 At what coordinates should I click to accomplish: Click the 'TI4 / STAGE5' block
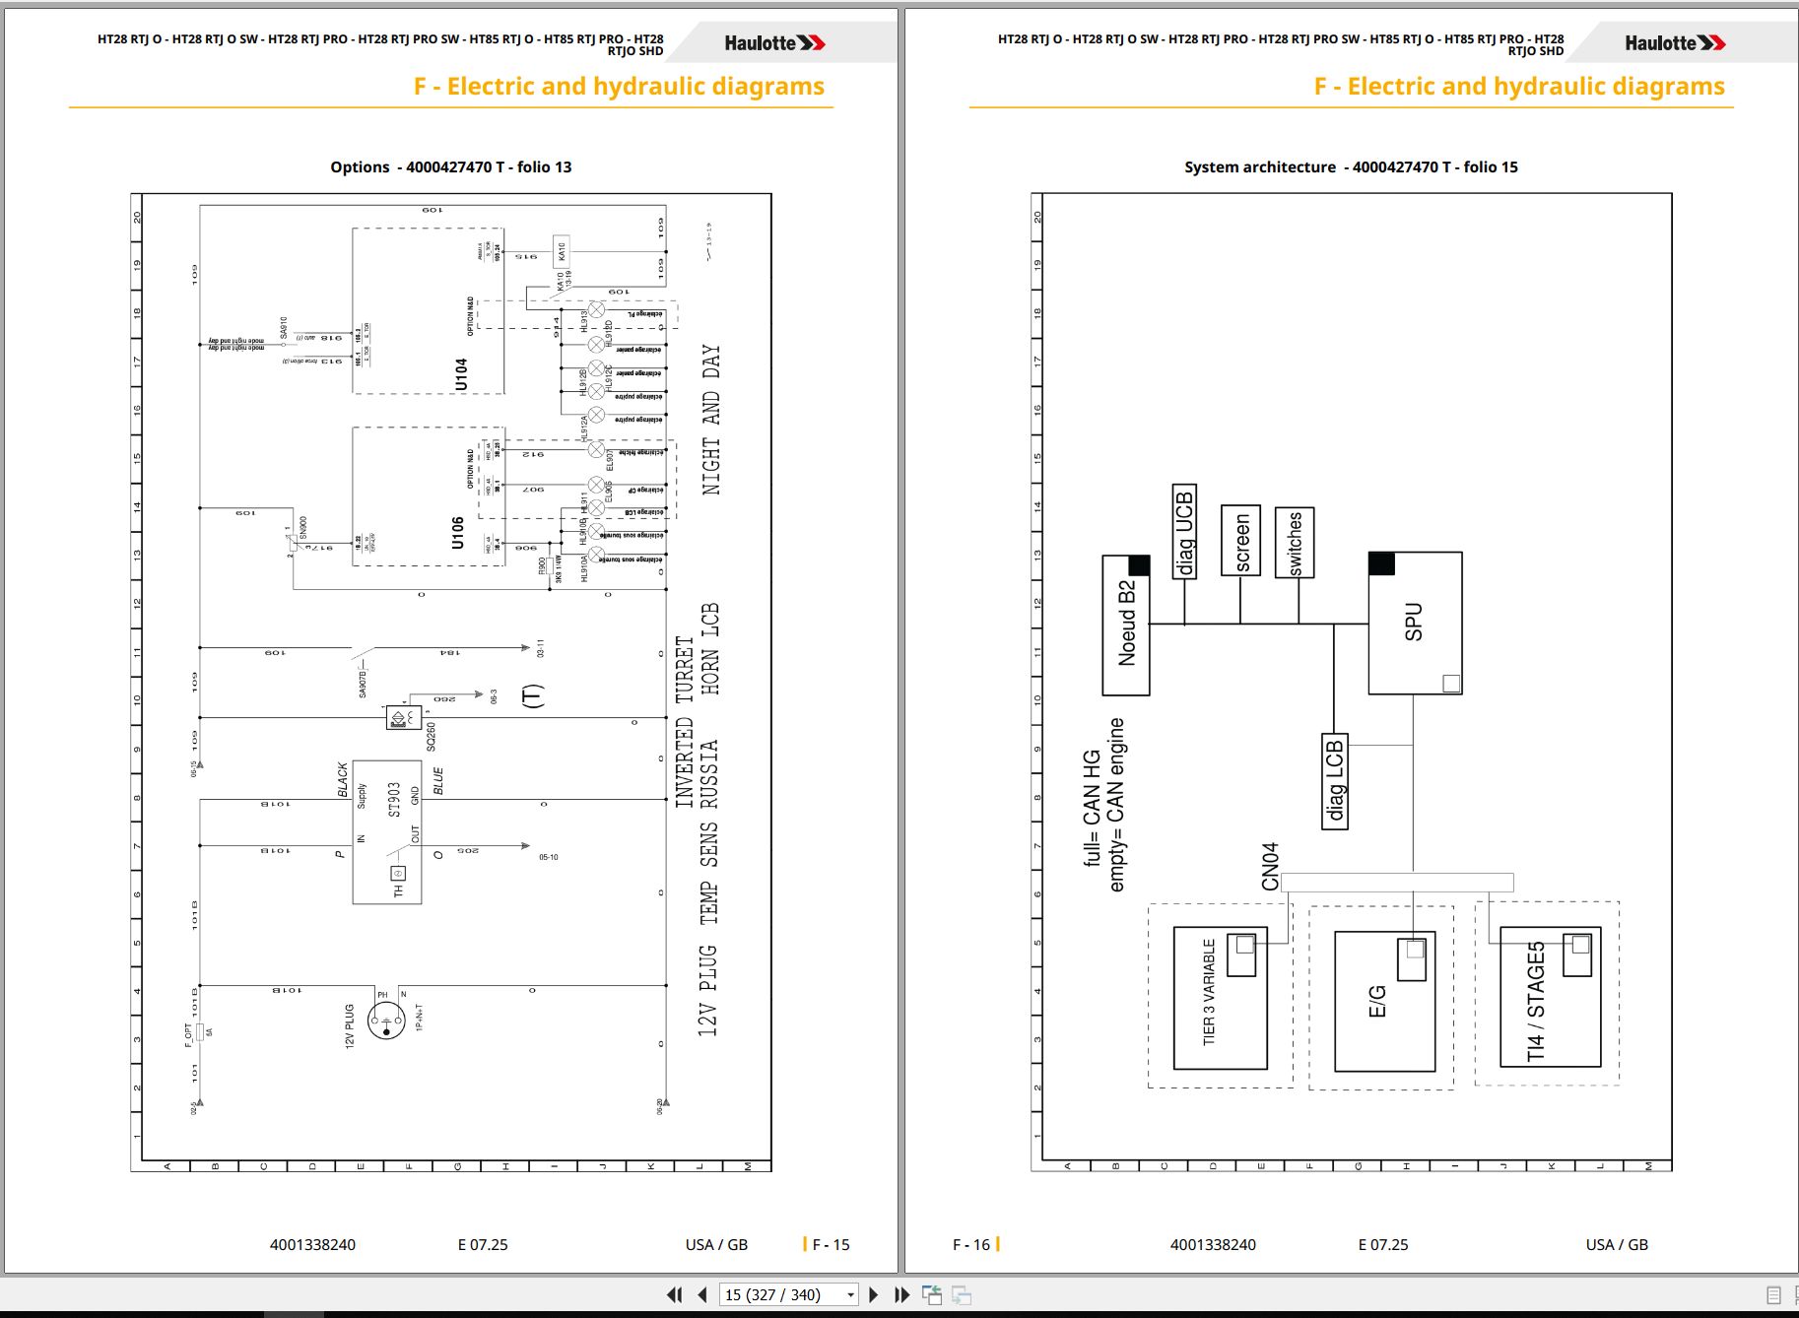click(x=1550, y=996)
